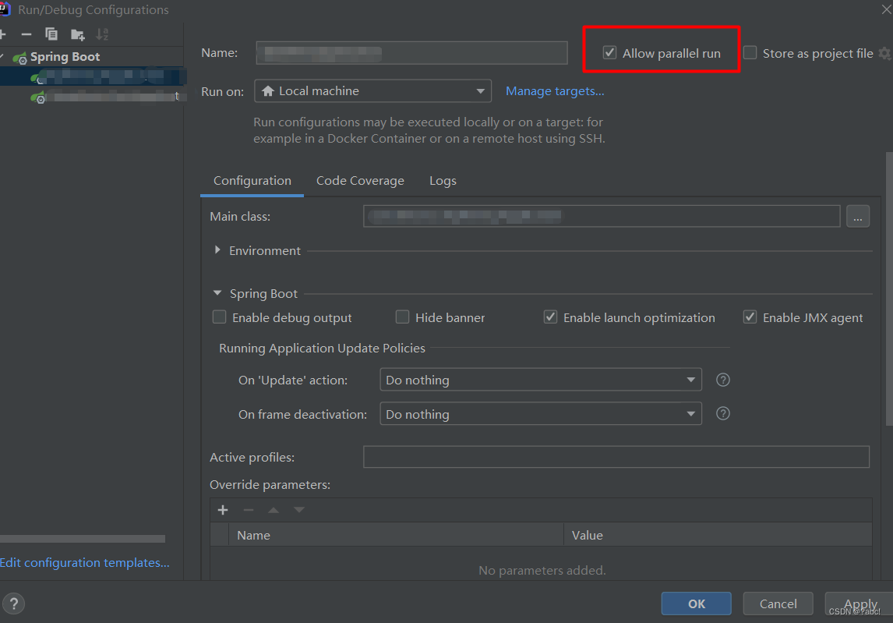The image size is (893, 623).
Task: Click the Apply button
Action: pos(860,604)
